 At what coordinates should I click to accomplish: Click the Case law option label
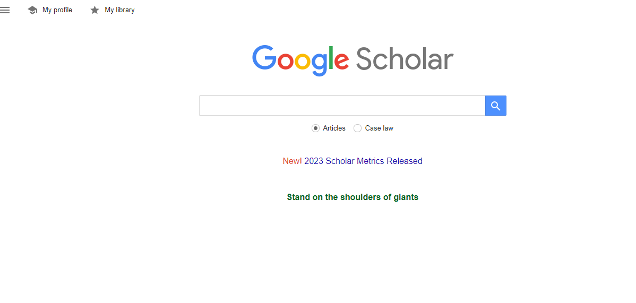click(x=379, y=128)
